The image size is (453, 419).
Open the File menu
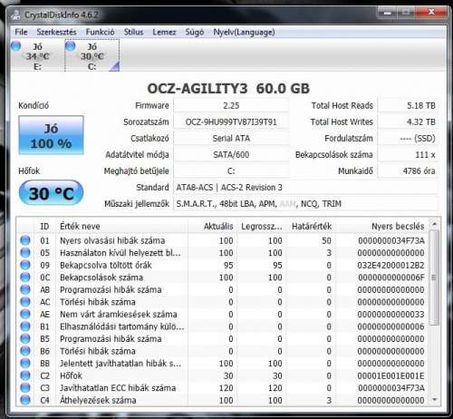(x=21, y=32)
